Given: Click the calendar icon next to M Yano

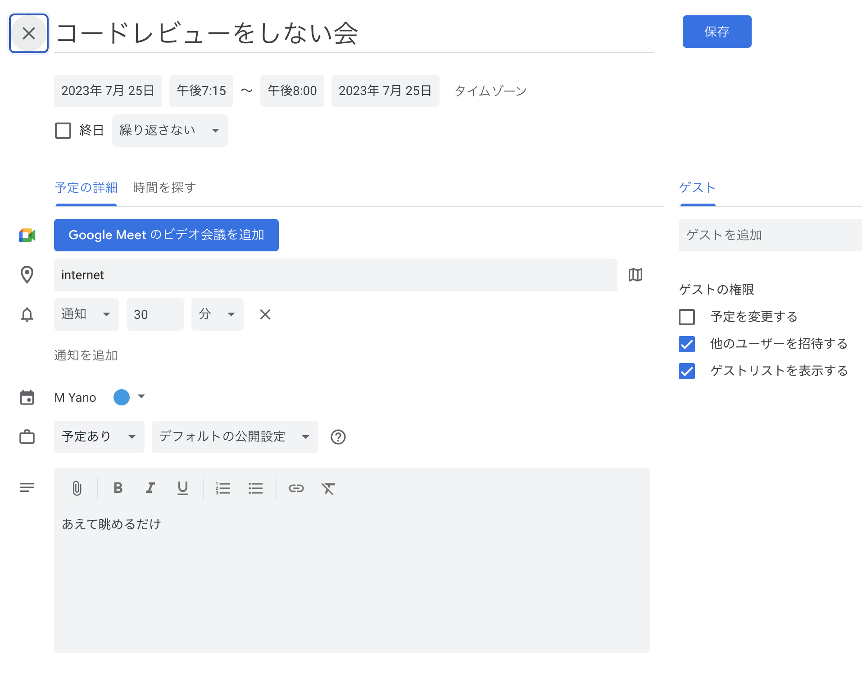Looking at the screenshot, I should pos(27,397).
